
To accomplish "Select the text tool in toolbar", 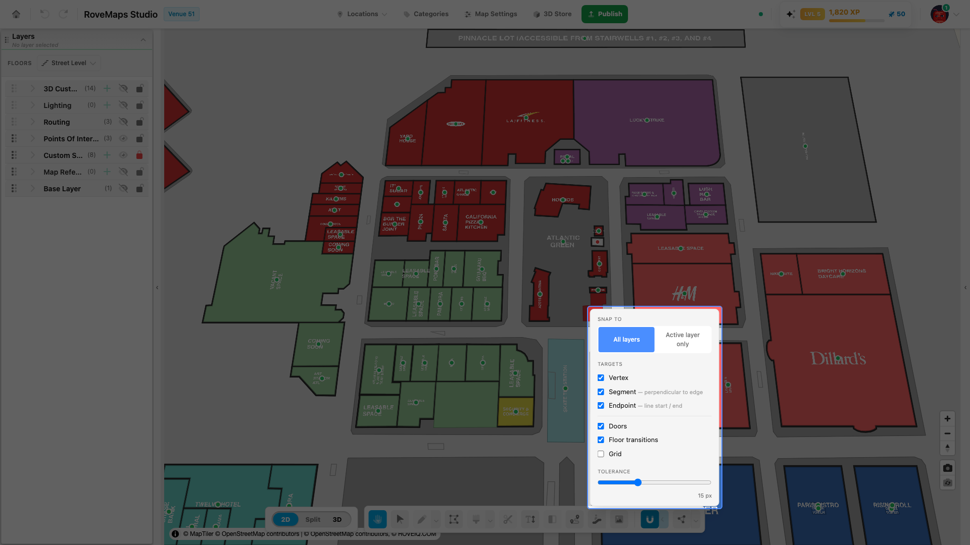I will click(530, 519).
